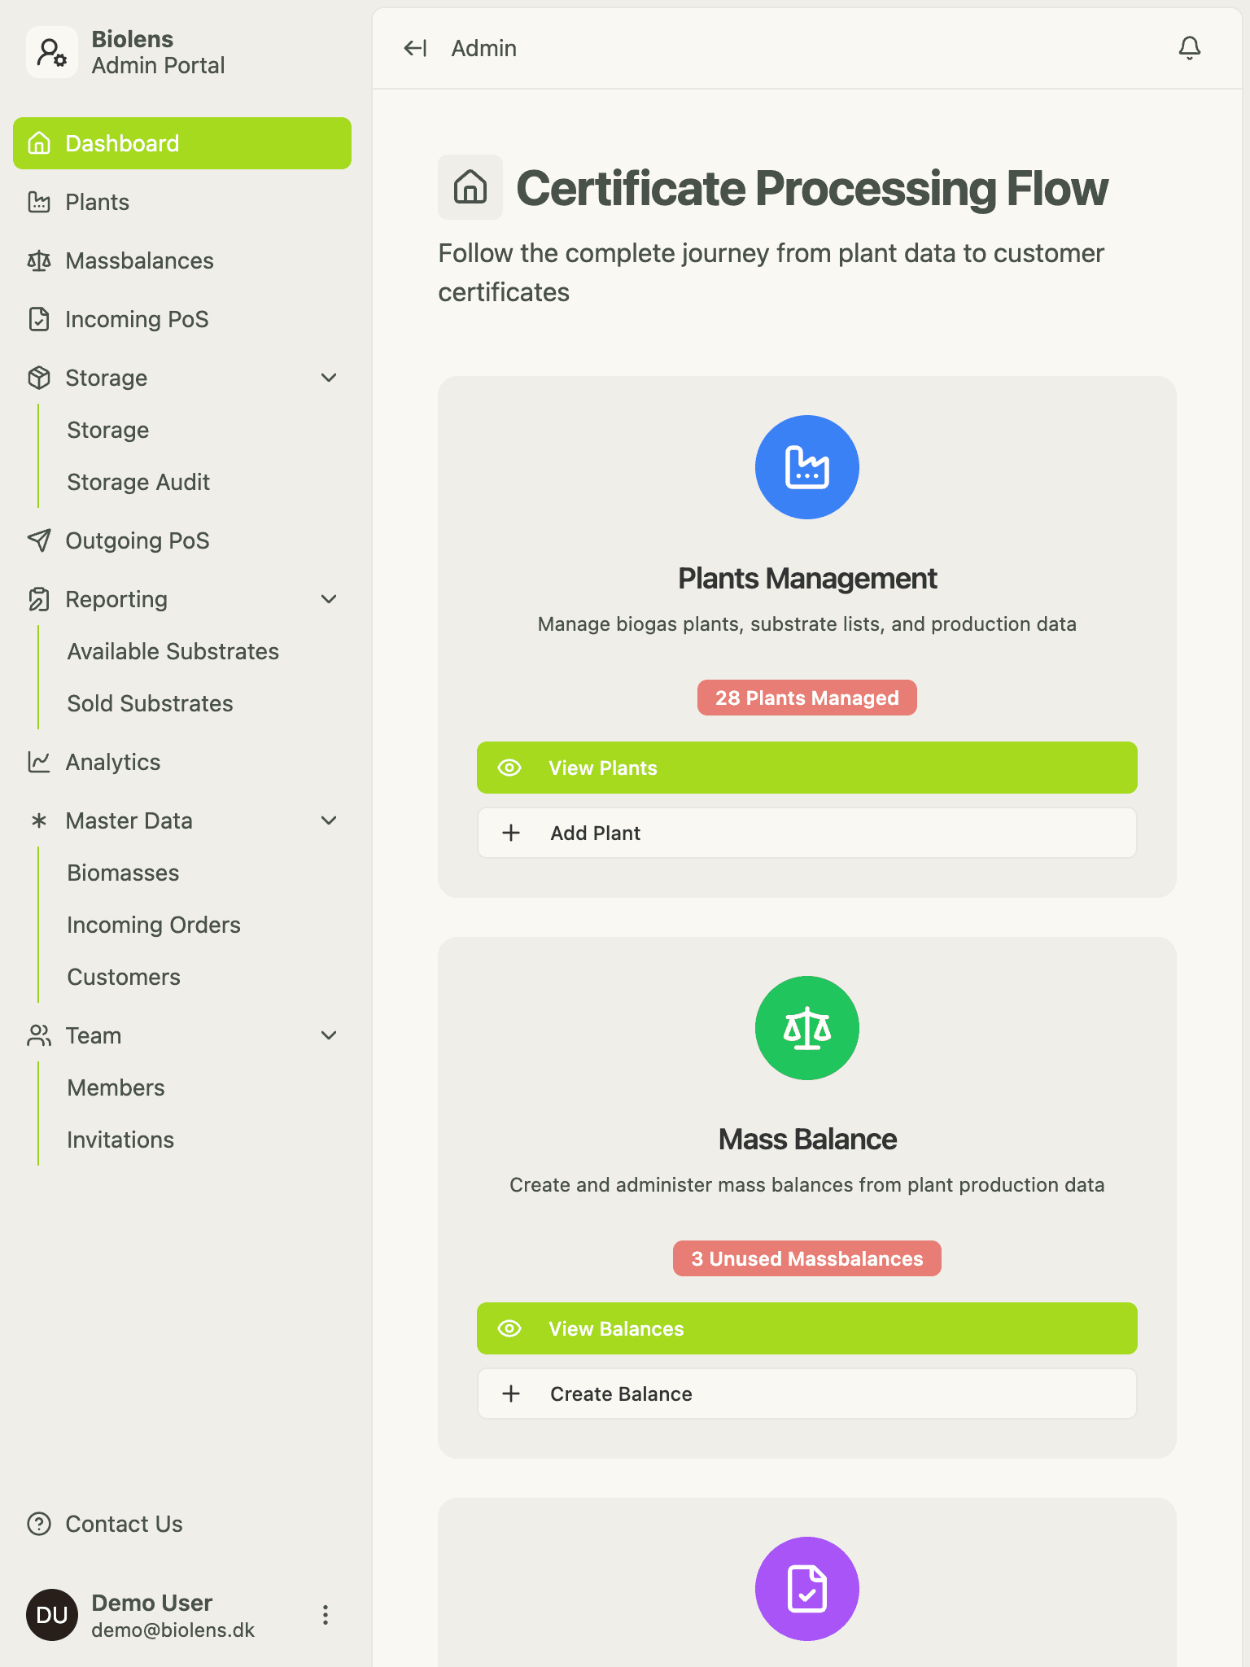1250x1667 pixels.
Task: Click the 3 Unused Massbalances badge
Action: tap(806, 1258)
